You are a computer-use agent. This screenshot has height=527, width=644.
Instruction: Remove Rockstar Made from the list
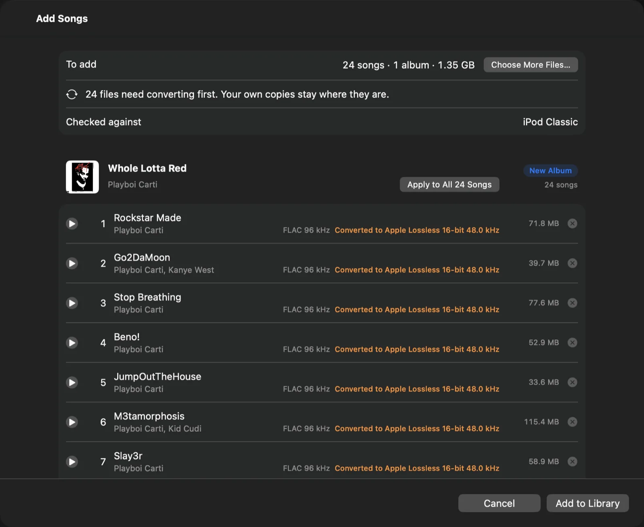[572, 223]
